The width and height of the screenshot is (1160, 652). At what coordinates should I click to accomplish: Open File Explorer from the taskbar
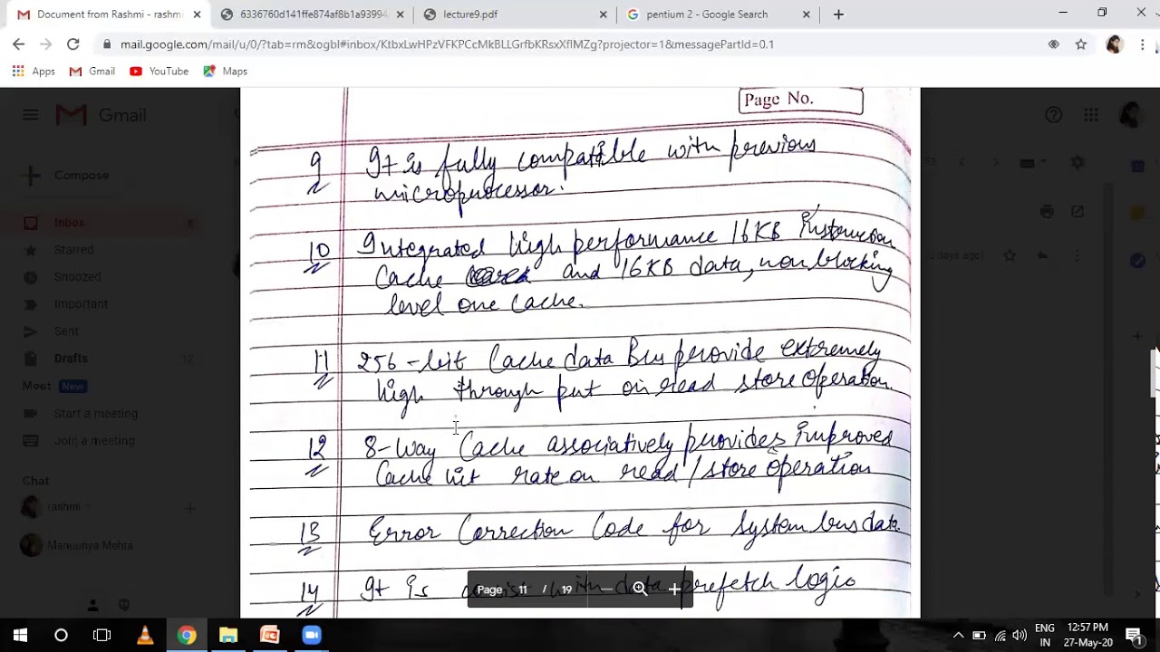(x=228, y=636)
